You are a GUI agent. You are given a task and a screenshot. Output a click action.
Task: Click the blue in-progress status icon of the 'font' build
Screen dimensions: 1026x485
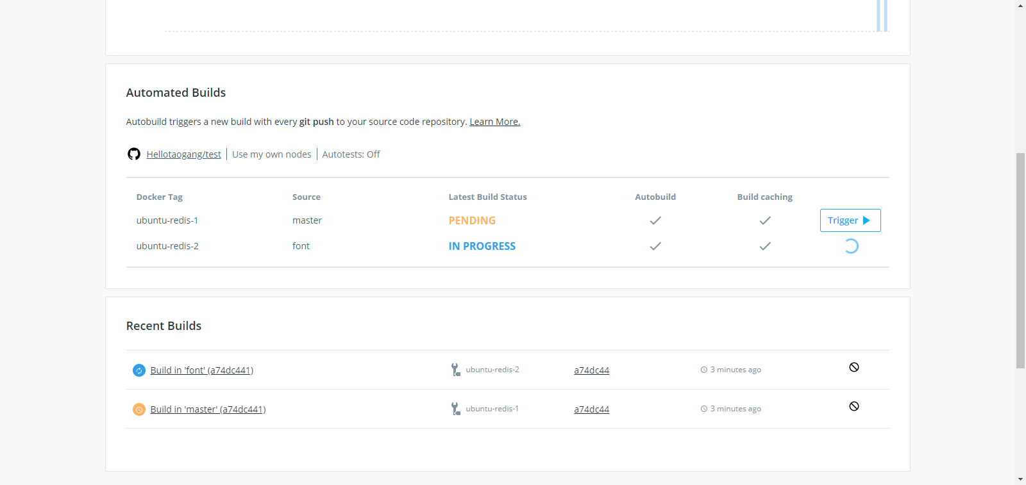(x=139, y=370)
